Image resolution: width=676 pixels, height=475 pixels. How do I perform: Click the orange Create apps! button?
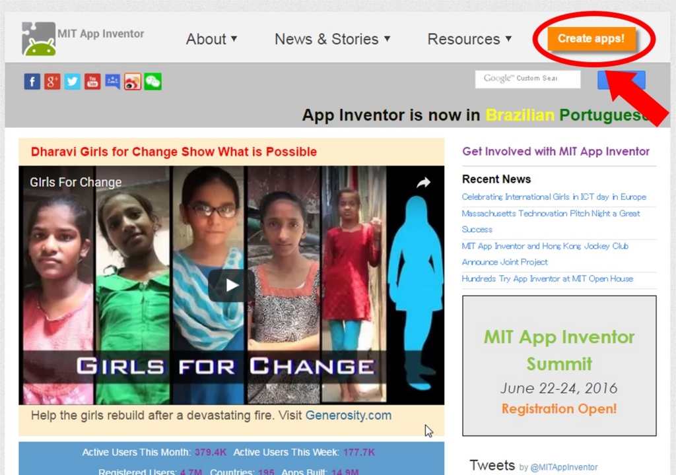tap(591, 39)
